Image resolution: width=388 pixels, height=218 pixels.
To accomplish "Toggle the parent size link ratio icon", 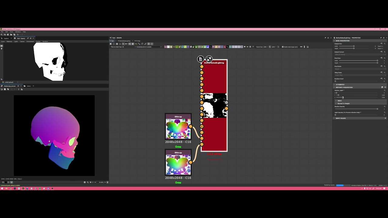I will pos(270,47).
